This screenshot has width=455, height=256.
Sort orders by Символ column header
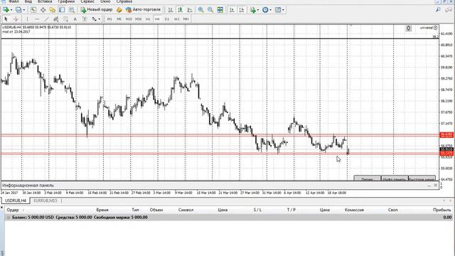tap(186, 210)
